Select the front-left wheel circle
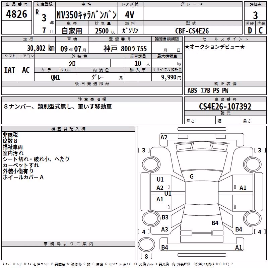Image resolution: width=268 pixels, height=268 pixels. (x=151, y=165)
